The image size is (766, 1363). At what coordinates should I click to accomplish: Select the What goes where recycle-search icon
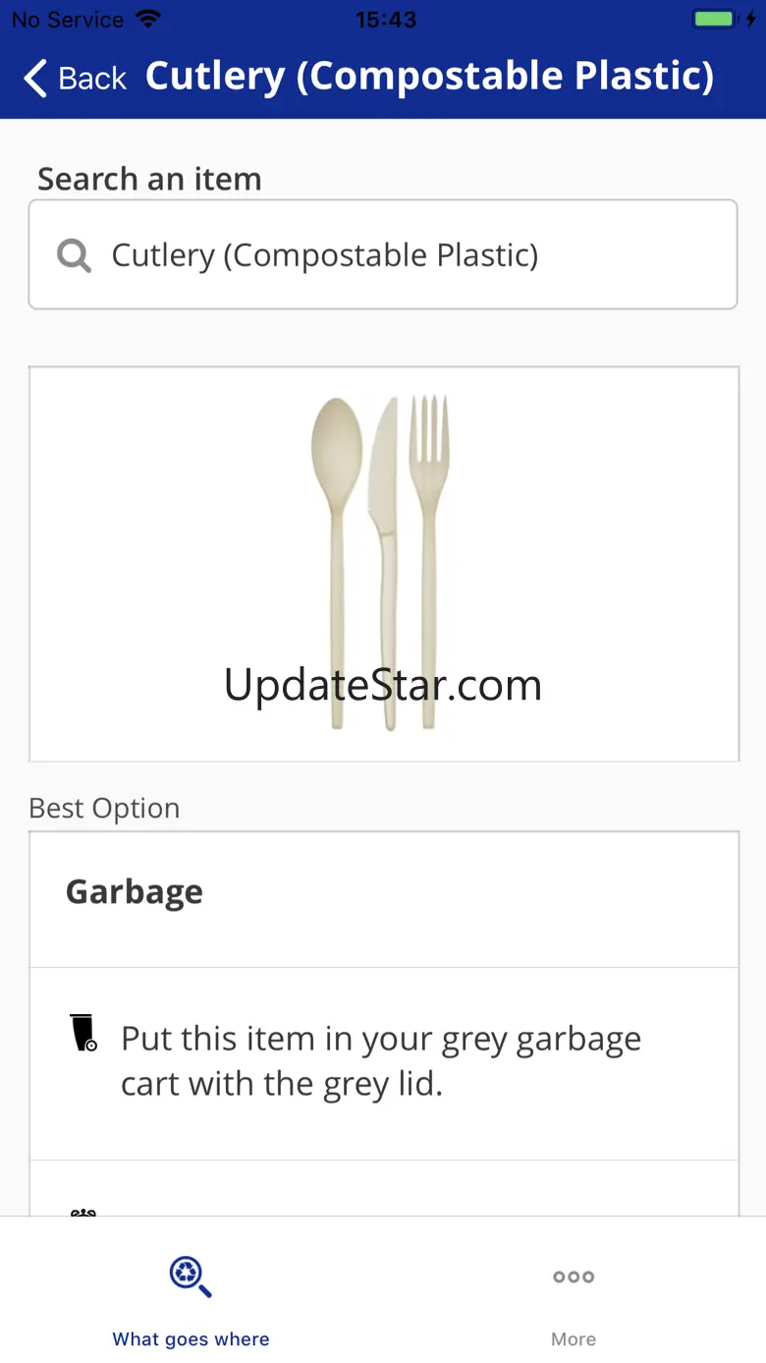tap(191, 1276)
